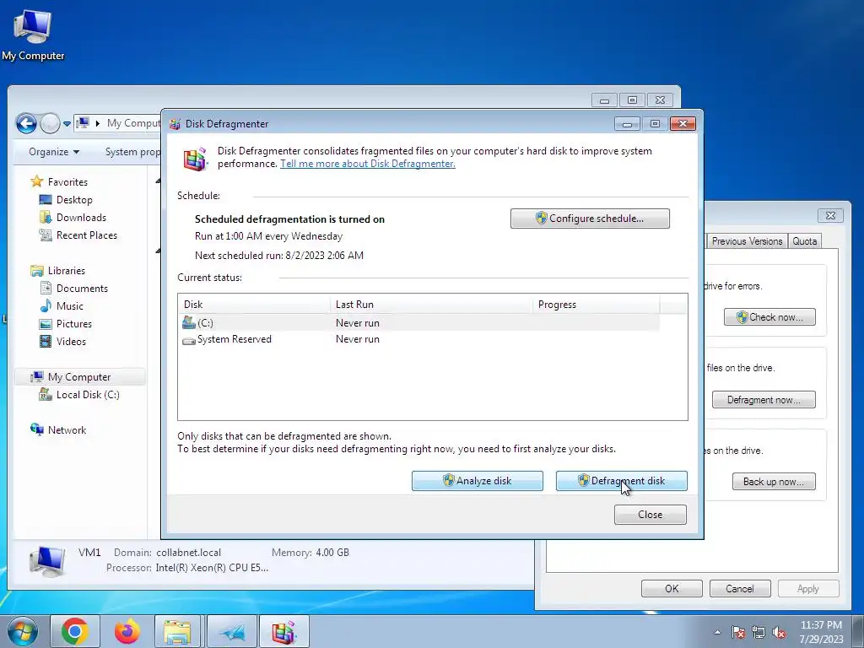This screenshot has width=864, height=648.
Task: Select the System Reserved drive icon
Action: (189, 340)
